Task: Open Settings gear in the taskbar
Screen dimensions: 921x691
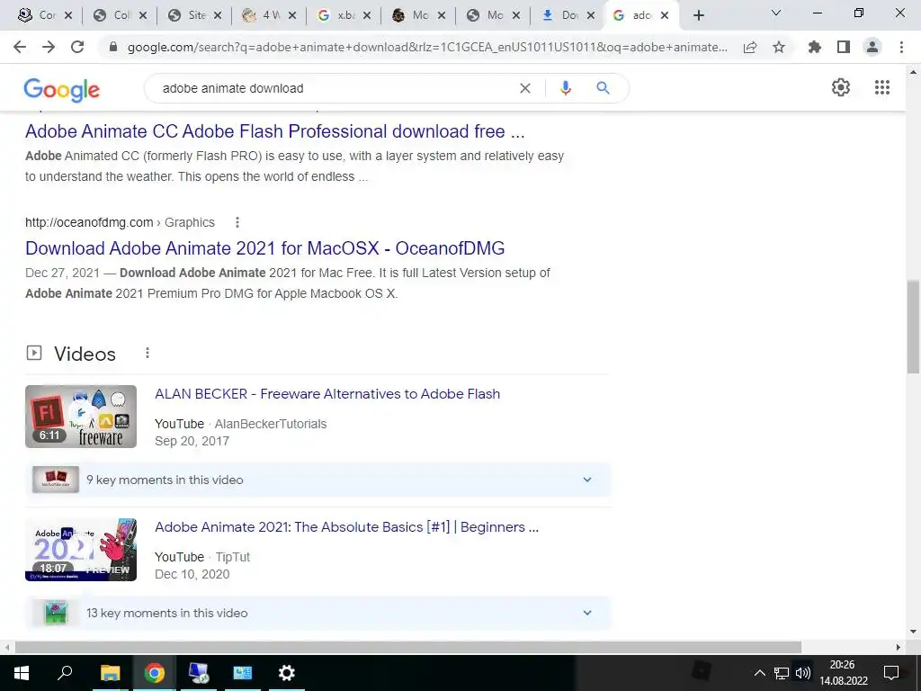Action: [x=286, y=673]
